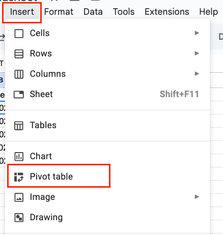The height and width of the screenshot is (235, 223).
Task: Expand the Cells submenu arrow
Action: point(197,33)
